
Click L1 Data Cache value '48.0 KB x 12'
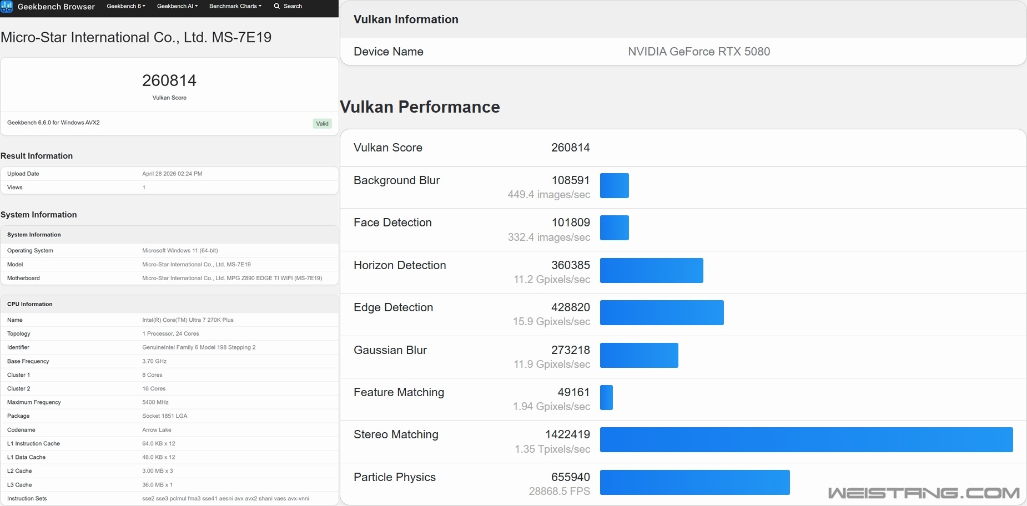[x=159, y=457]
